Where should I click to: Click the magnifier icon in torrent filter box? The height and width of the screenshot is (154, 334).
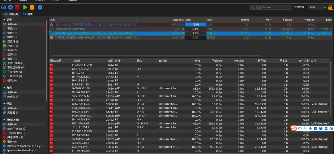(252, 7)
